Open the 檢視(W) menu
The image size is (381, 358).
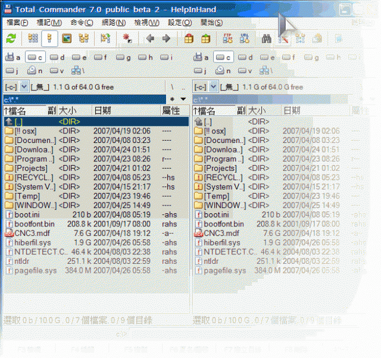(147, 23)
